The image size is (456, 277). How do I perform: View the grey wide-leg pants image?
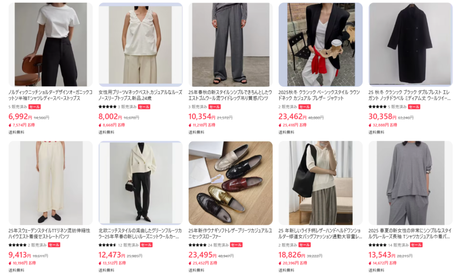click(231, 45)
